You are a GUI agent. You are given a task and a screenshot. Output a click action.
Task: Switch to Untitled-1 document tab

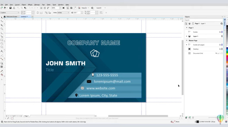24,17
